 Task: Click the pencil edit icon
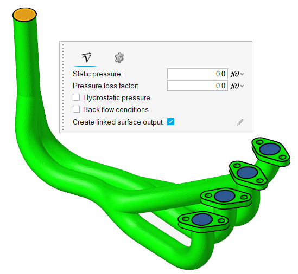coord(240,122)
